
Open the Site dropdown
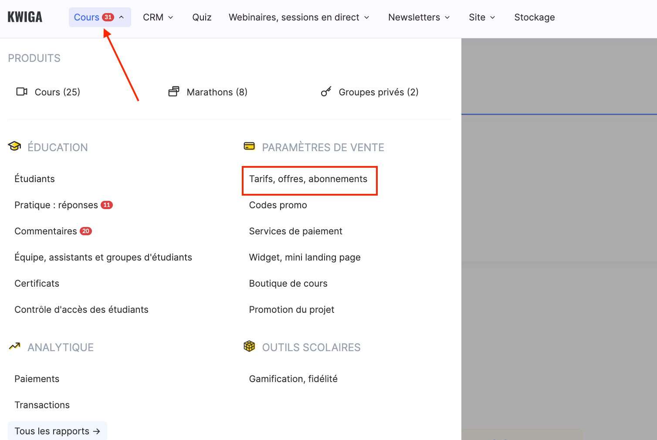tap(482, 17)
